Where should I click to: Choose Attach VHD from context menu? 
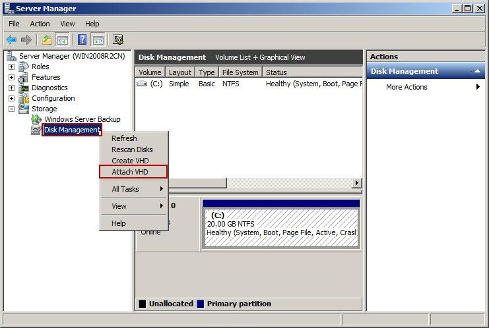tap(133, 172)
